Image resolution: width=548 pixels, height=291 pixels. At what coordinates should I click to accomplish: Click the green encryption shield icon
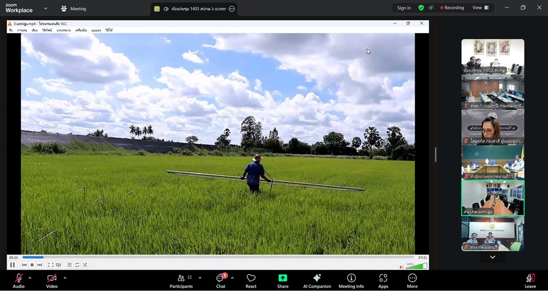pyautogui.click(x=421, y=8)
